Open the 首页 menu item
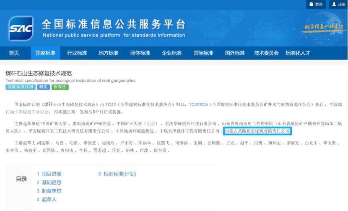The image size is (348, 211). [x=14, y=53]
